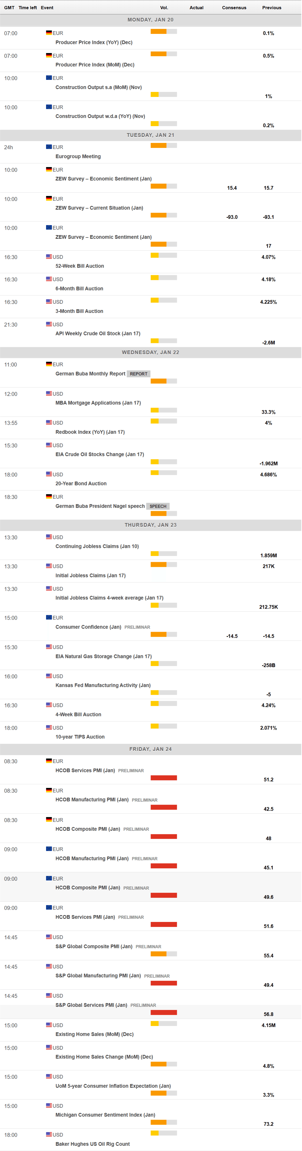Select the Vol. column header
This screenshot has height=1151, width=302.
(x=164, y=8)
